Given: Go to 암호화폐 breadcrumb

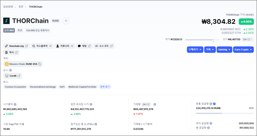Looking at the screenshot, I should coord(8,7).
